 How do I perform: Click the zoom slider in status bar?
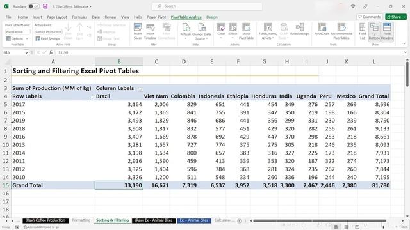click(383, 227)
